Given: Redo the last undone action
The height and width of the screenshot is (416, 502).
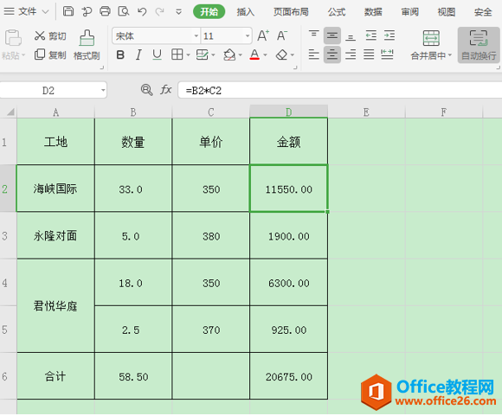Looking at the screenshot, I should [159, 12].
